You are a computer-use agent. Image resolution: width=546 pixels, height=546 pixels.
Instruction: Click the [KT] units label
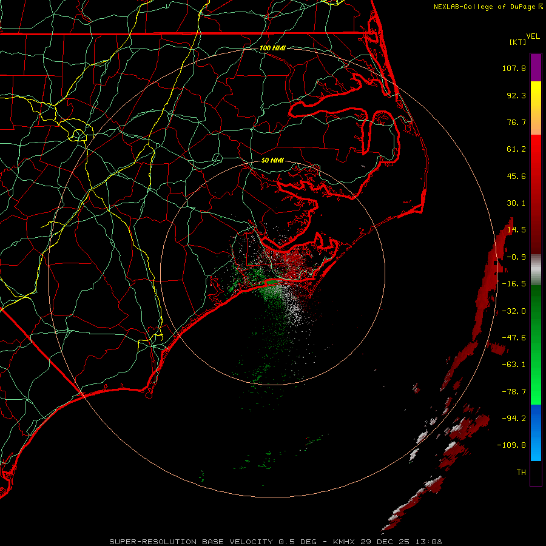(x=518, y=42)
